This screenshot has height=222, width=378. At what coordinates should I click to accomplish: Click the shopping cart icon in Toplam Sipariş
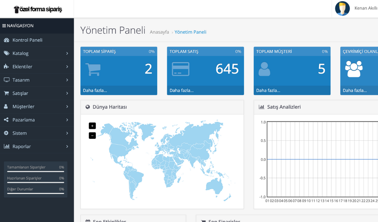coord(93,70)
